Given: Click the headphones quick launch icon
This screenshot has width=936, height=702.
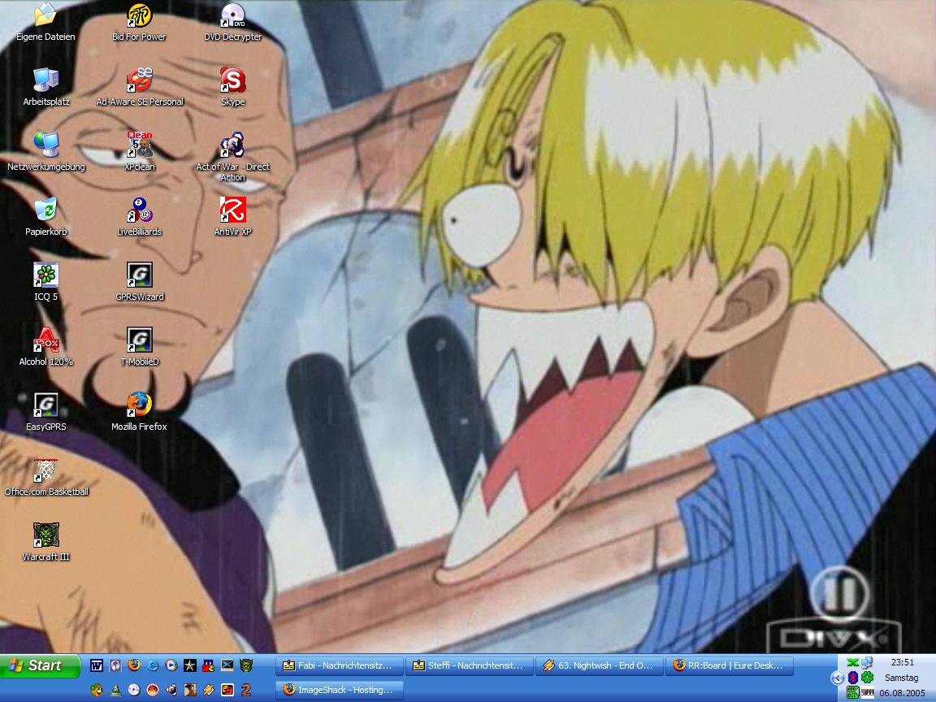Looking at the screenshot, I should 115,665.
